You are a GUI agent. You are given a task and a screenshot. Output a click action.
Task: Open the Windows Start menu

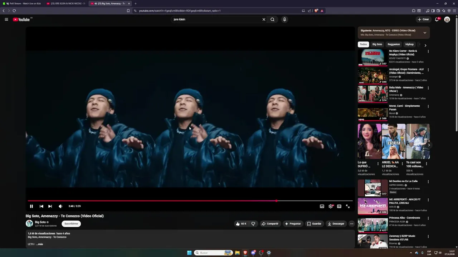pyautogui.click(x=189, y=253)
